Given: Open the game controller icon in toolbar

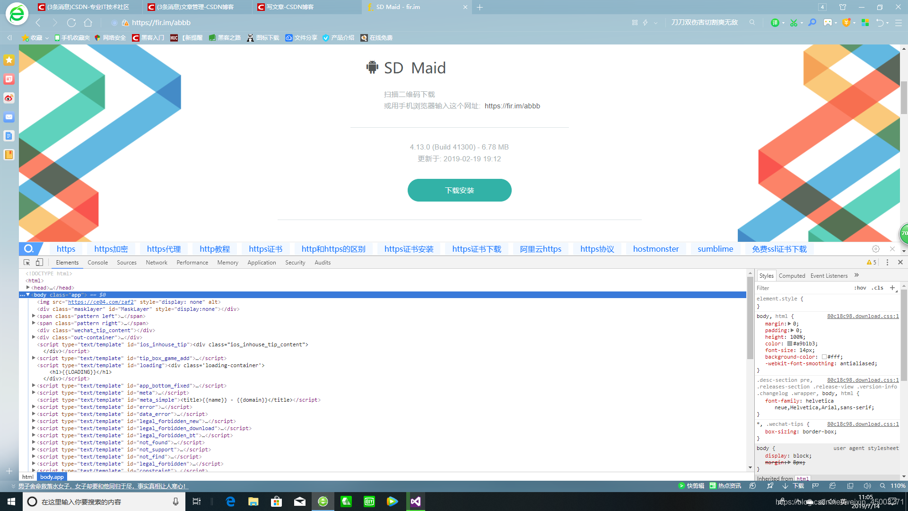Looking at the screenshot, I should pos(828,23).
